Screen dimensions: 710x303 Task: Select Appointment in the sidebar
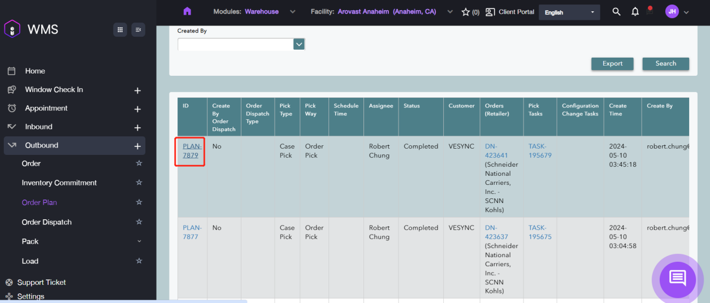[x=46, y=108]
